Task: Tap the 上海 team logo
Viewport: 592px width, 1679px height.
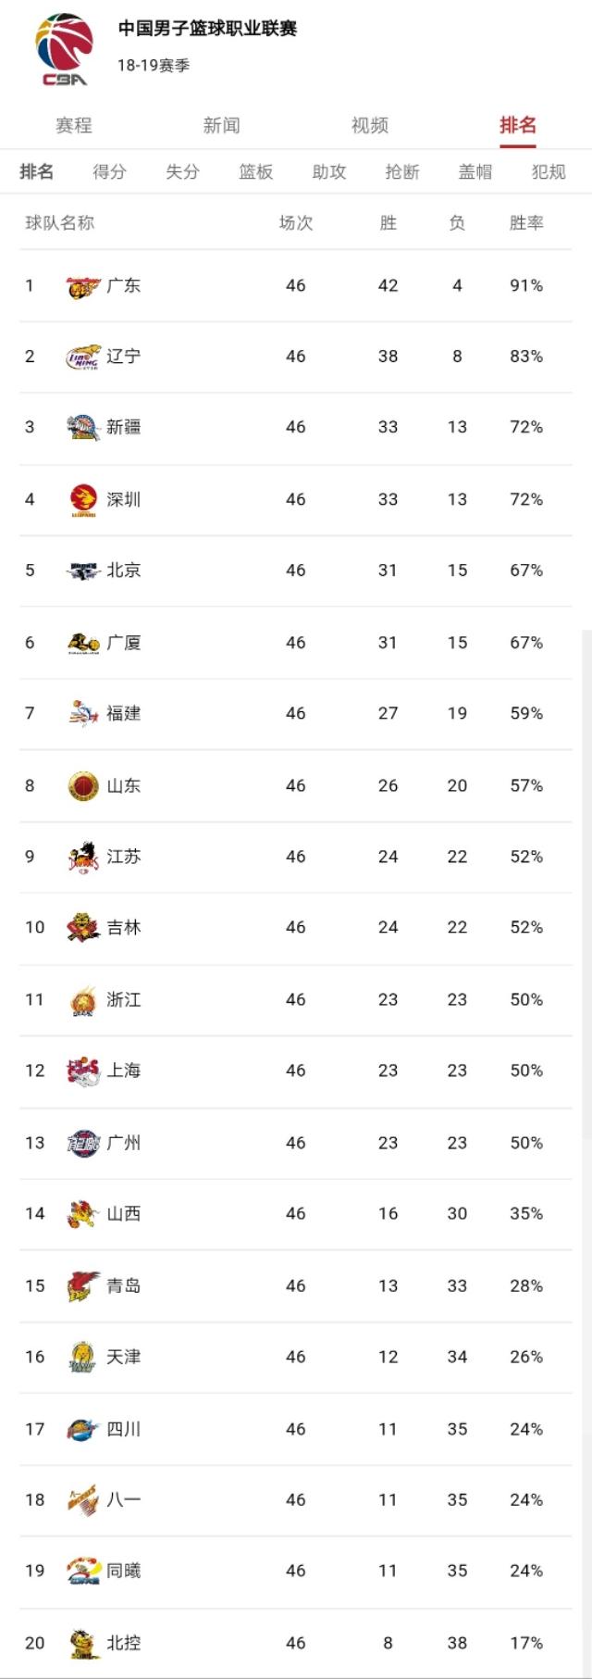Action: [x=83, y=1071]
